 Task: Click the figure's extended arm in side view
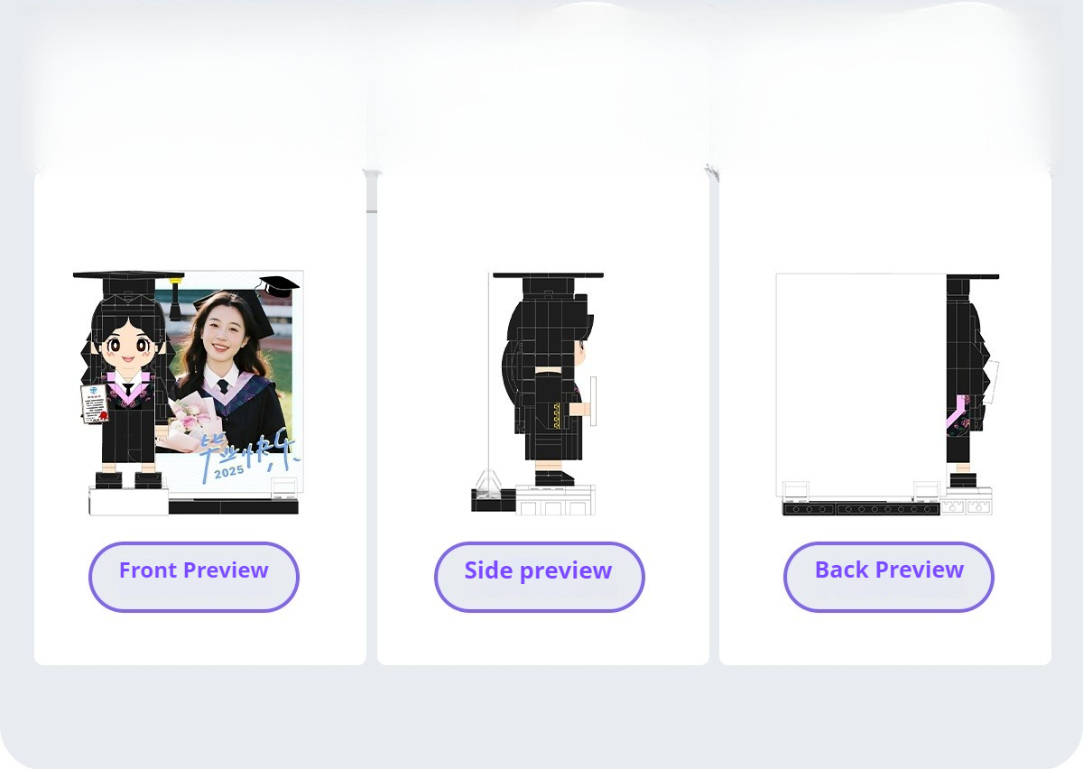[x=580, y=409]
